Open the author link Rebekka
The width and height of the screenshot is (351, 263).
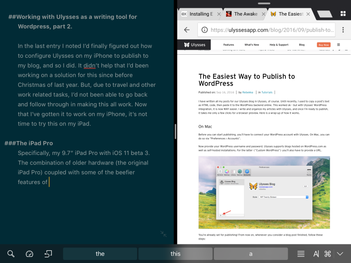248,92
